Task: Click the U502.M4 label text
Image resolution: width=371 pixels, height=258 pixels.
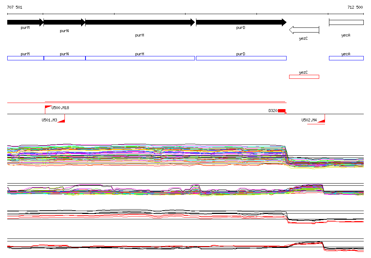Action: [x=309, y=120]
